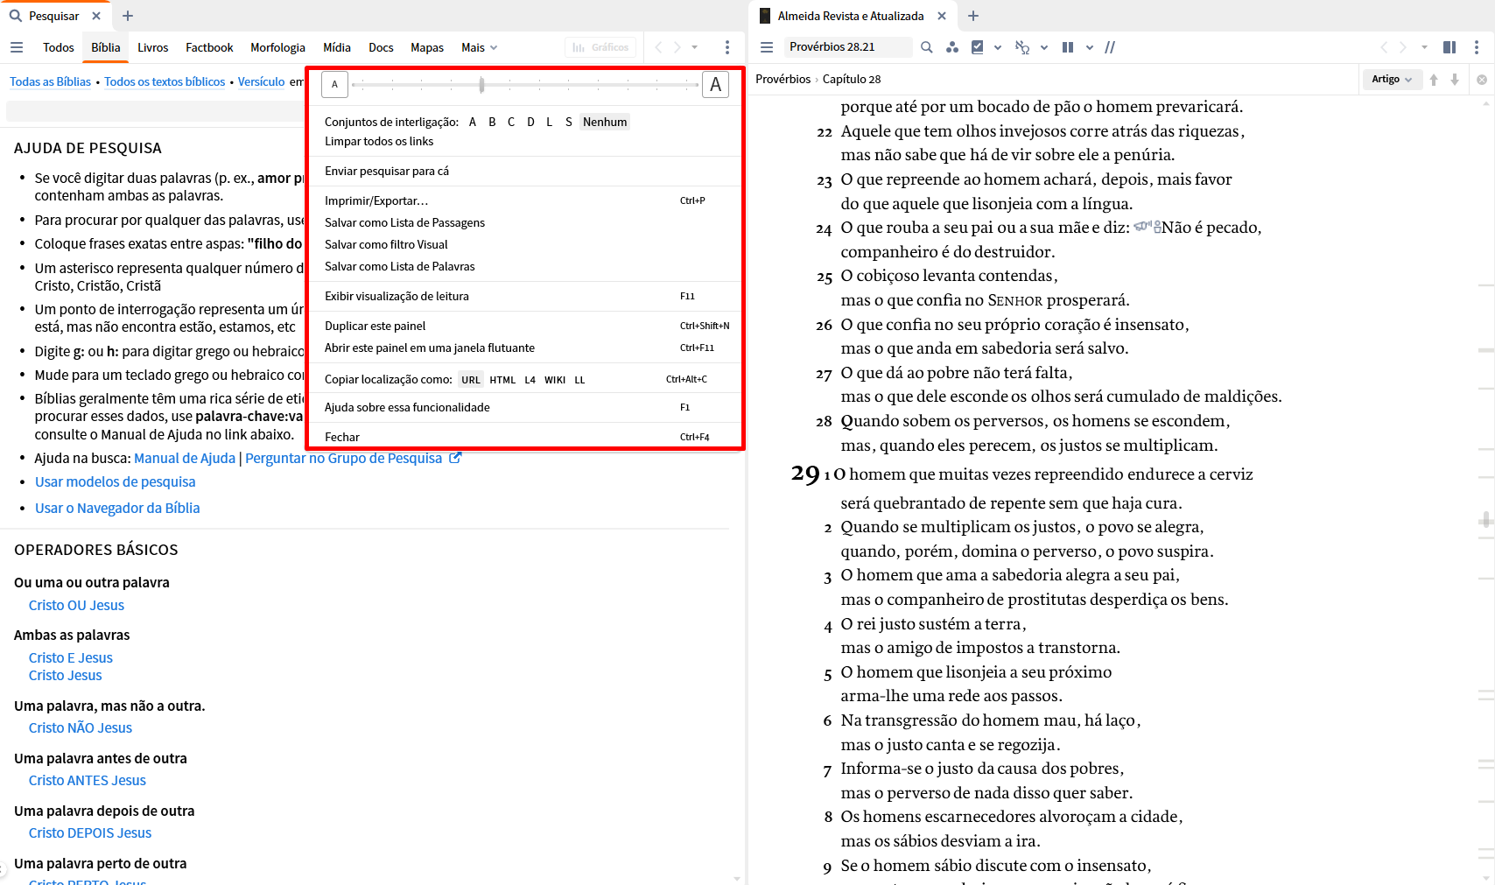This screenshot has height=885, width=1495.
Task: Open the Todas as Bíblias resource selector
Action: (50, 81)
